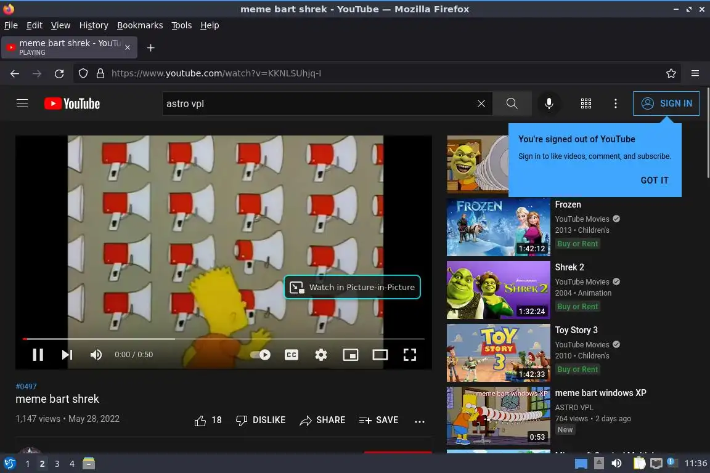Open the #0497 hashtag link

pos(26,387)
